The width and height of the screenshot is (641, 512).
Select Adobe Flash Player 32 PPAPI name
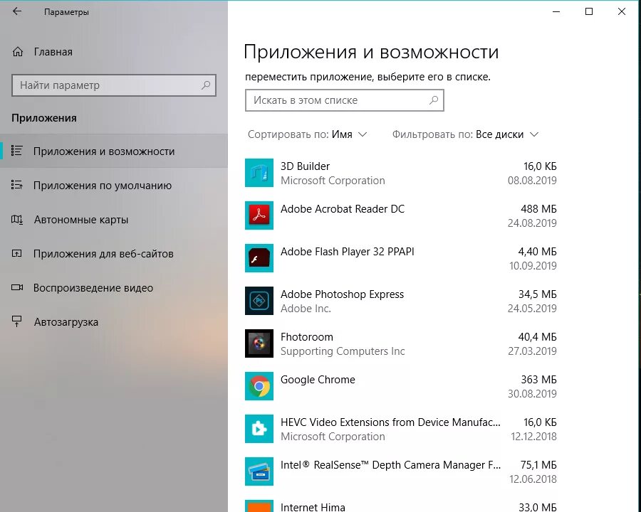click(x=348, y=252)
